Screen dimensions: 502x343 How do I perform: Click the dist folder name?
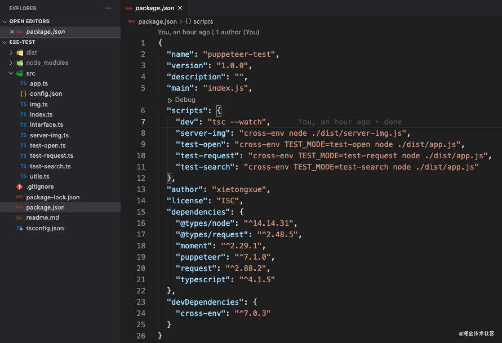(32, 52)
